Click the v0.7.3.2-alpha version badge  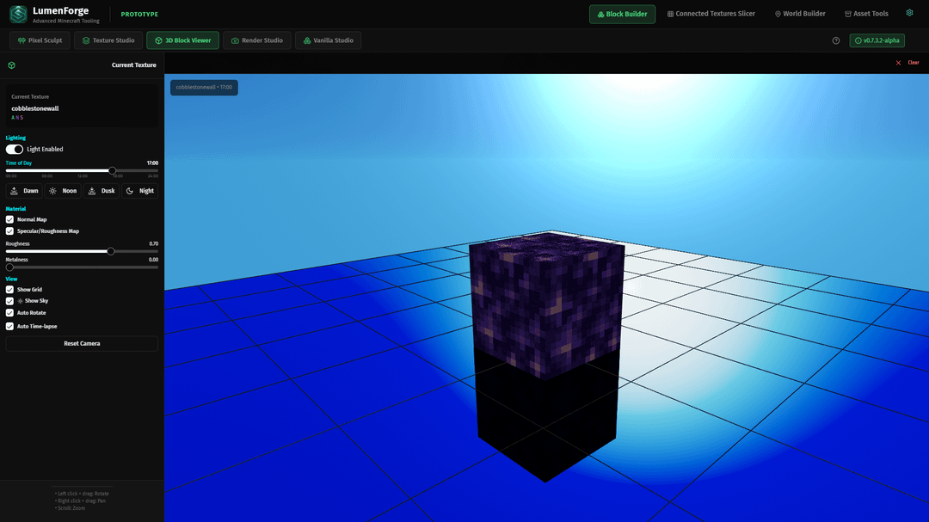pyautogui.click(x=877, y=40)
